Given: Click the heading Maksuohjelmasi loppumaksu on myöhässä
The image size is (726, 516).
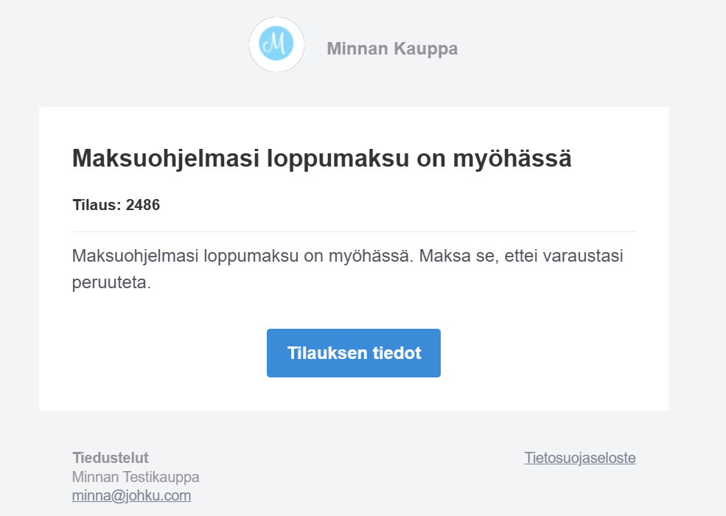Looking at the screenshot, I should [322, 159].
